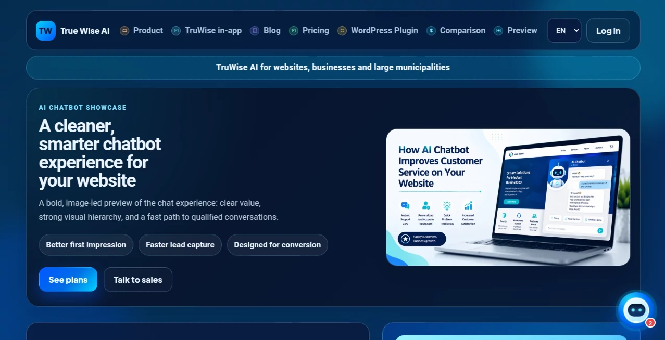Click the headline A cleaner, smarter chatbot experience
665x340 pixels.
100,153
